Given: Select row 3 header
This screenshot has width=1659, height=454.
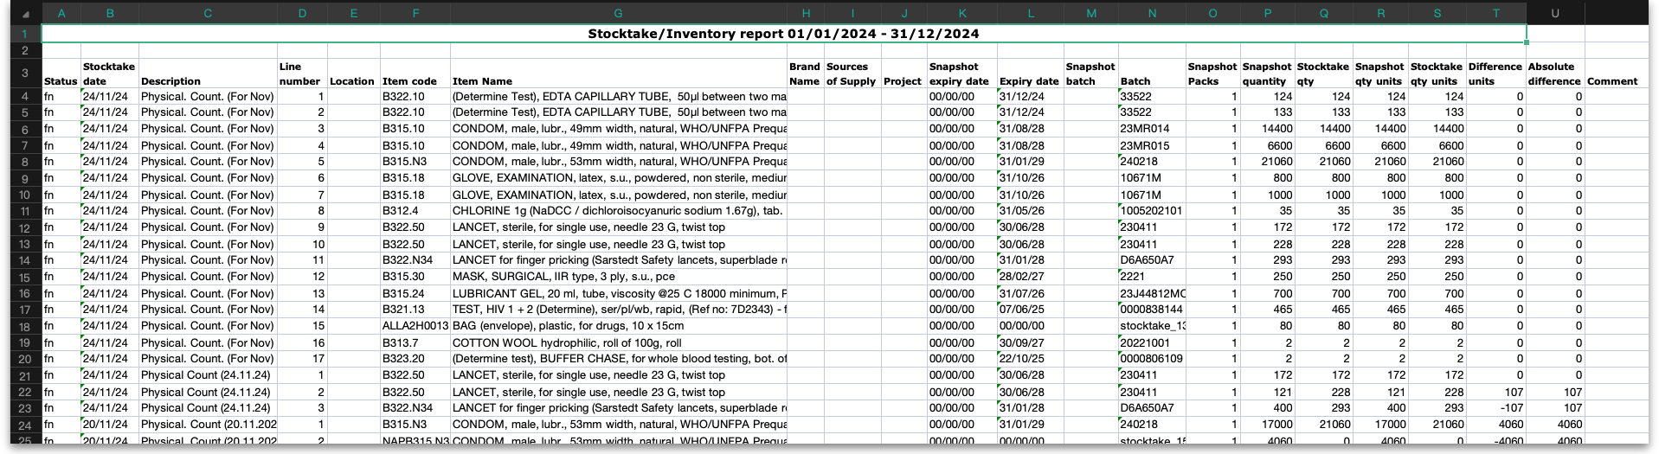Looking at the screenshot, I should click(x=25, y=74).
